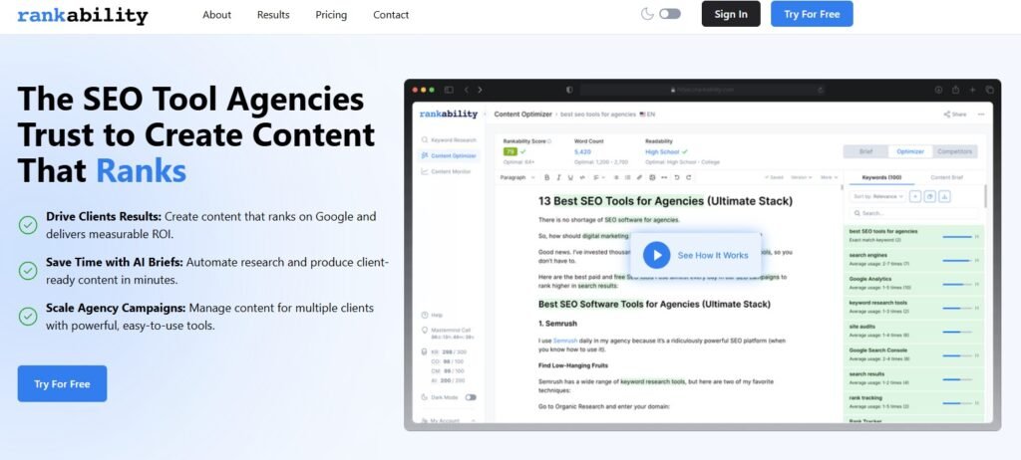The width and height of the screenshot is (1021, 460).
Task: Click the insert link icon in editor
Action: point(639,177)
